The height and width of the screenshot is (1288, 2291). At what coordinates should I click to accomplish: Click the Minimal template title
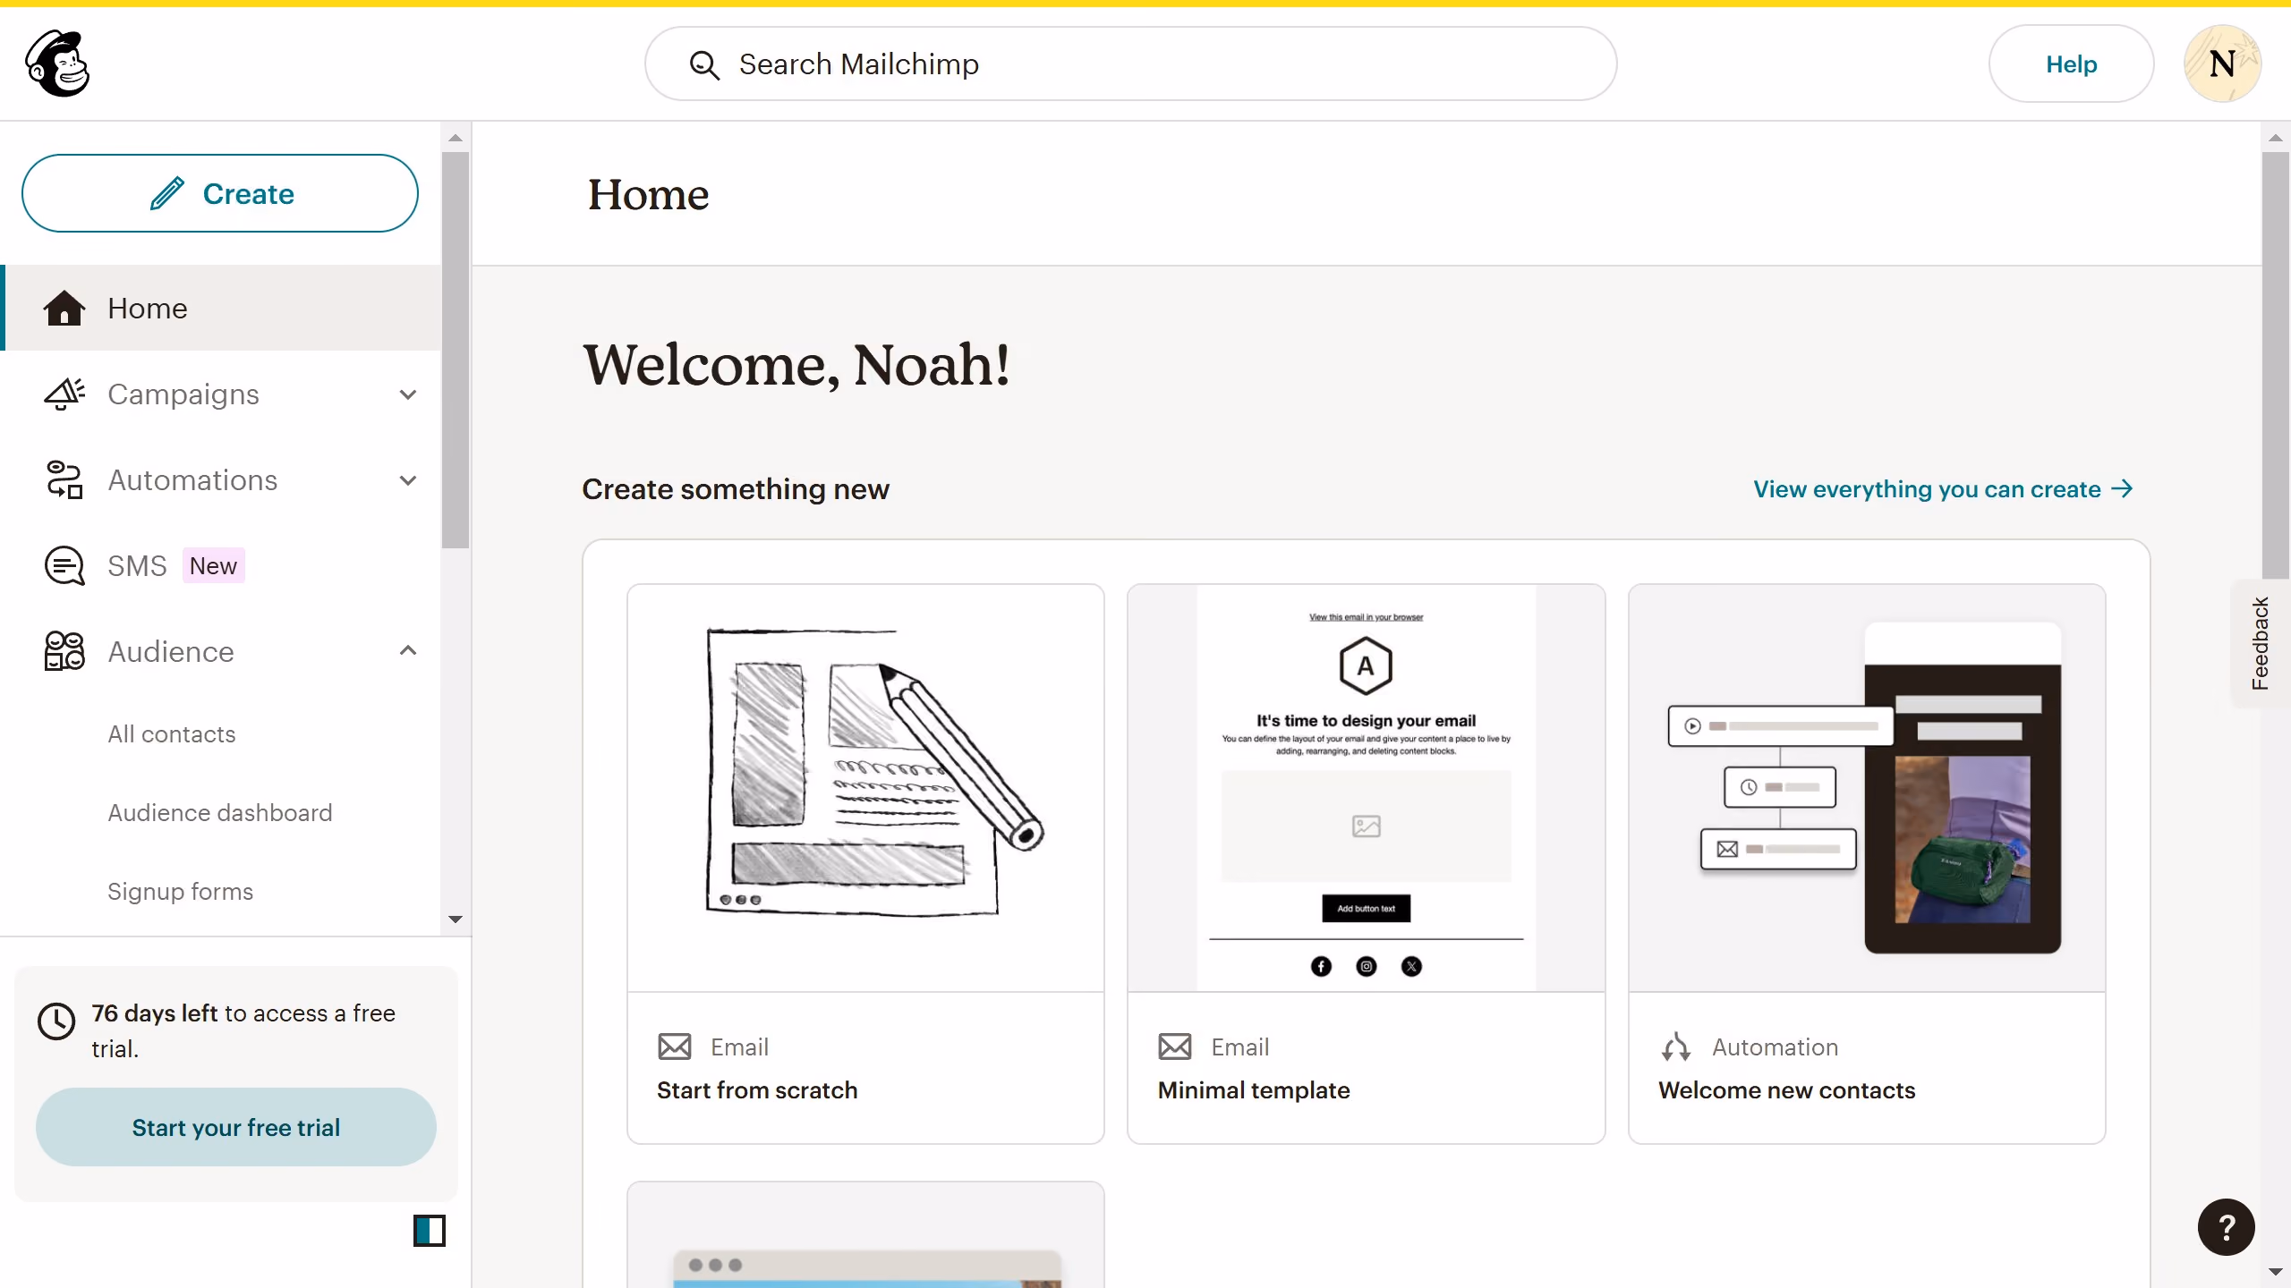pos(1254,1090)
